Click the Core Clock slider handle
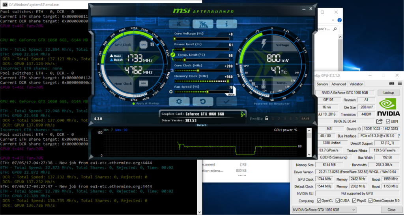This screenshot has width=404, height=215. click(x=198, y=71)
